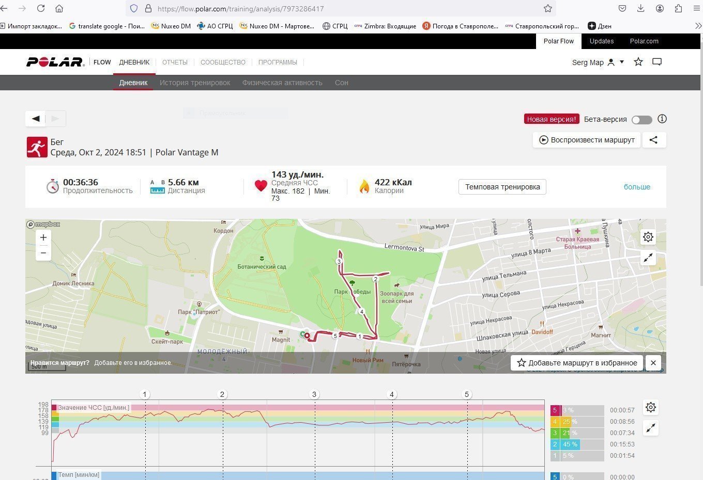Screen dimensions: 703x480
Task: Click heart rate zone 5 red swatch
Action: coord(555,410)
